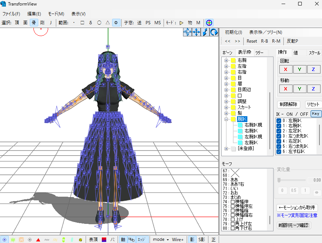Click the red-blue gradient color swatch
This screenshot has width=322, height=243.
click(104, 240)
